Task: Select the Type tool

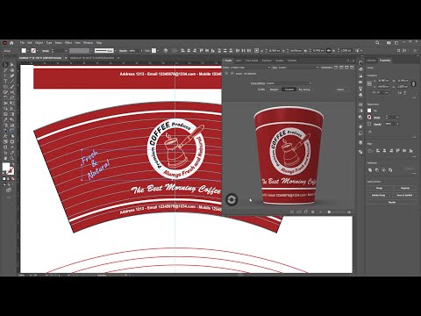Action: [5, 81]
